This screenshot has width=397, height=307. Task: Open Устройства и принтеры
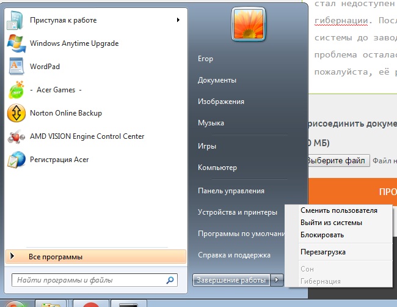pos(238,212)
